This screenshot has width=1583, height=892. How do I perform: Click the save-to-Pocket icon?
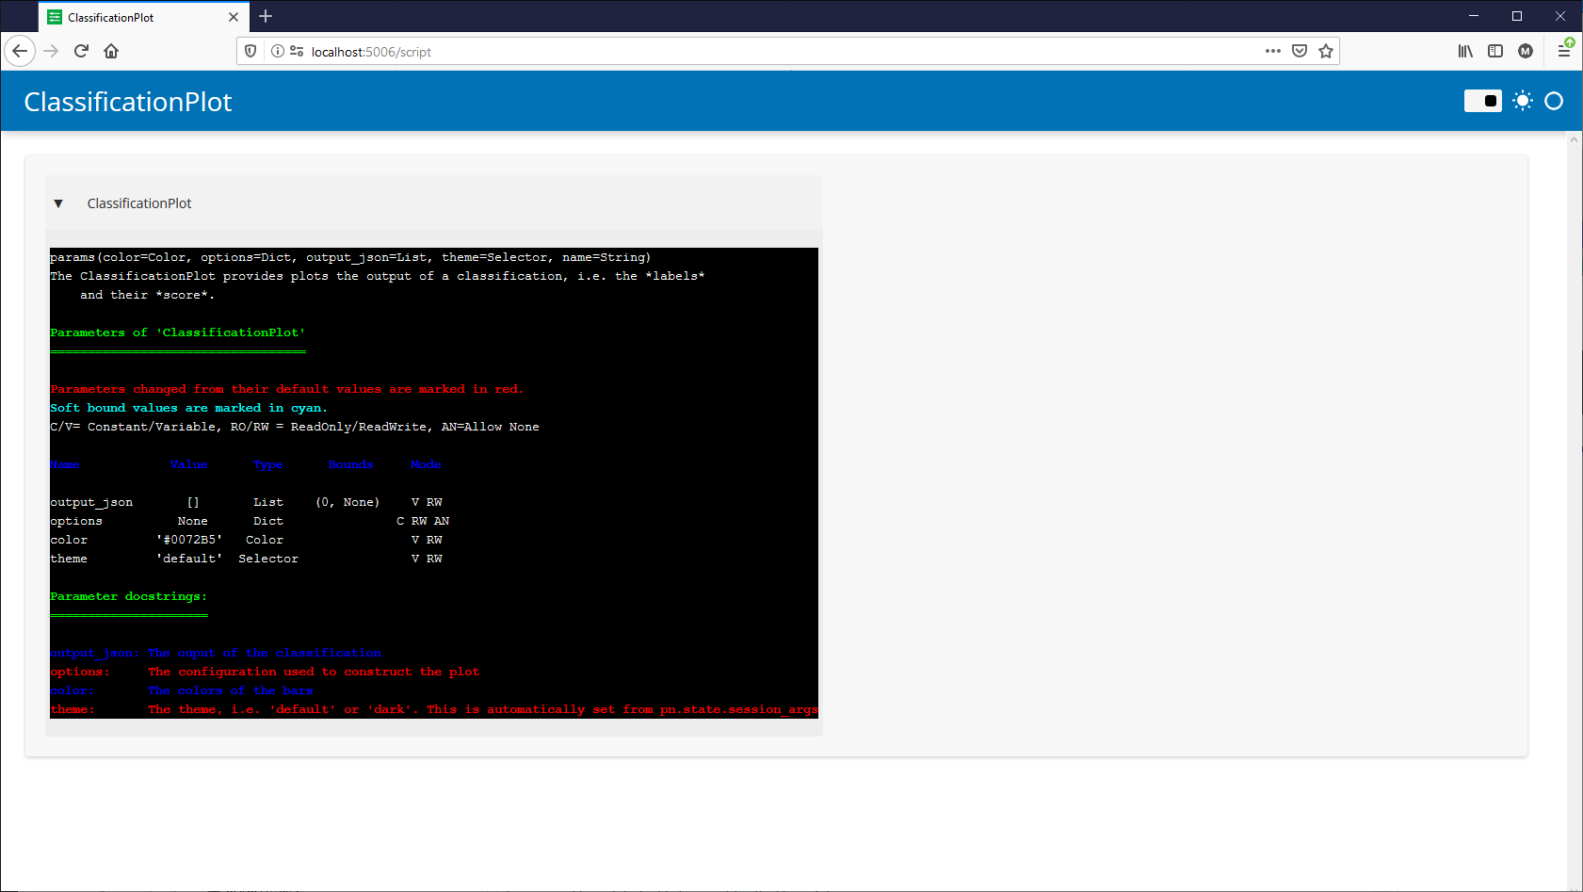(1300, 51)
